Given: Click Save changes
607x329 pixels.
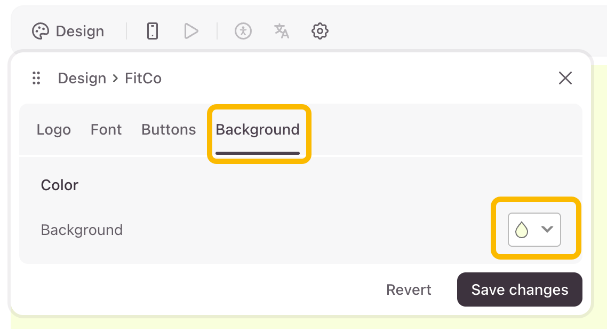Looking at the screenshot, I should (x=520, y=289).
